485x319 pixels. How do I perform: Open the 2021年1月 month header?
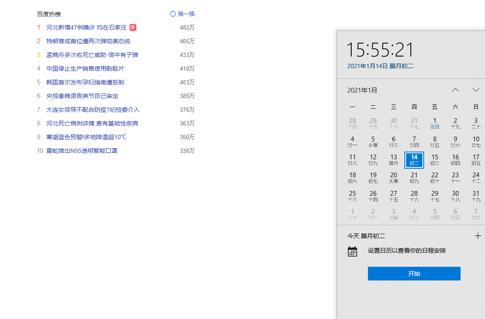click(x=362, y=90)
